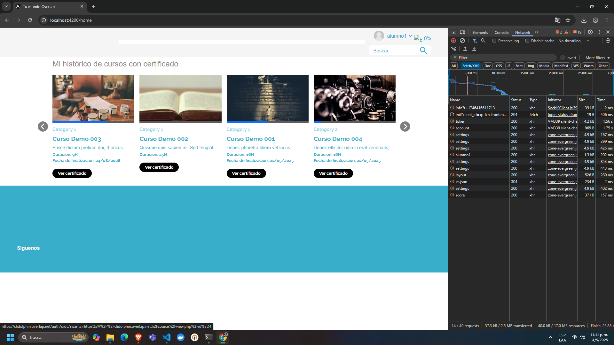Click the inspect element picker icon
Viewport: 614px width, 345px height.
[453, 32]
